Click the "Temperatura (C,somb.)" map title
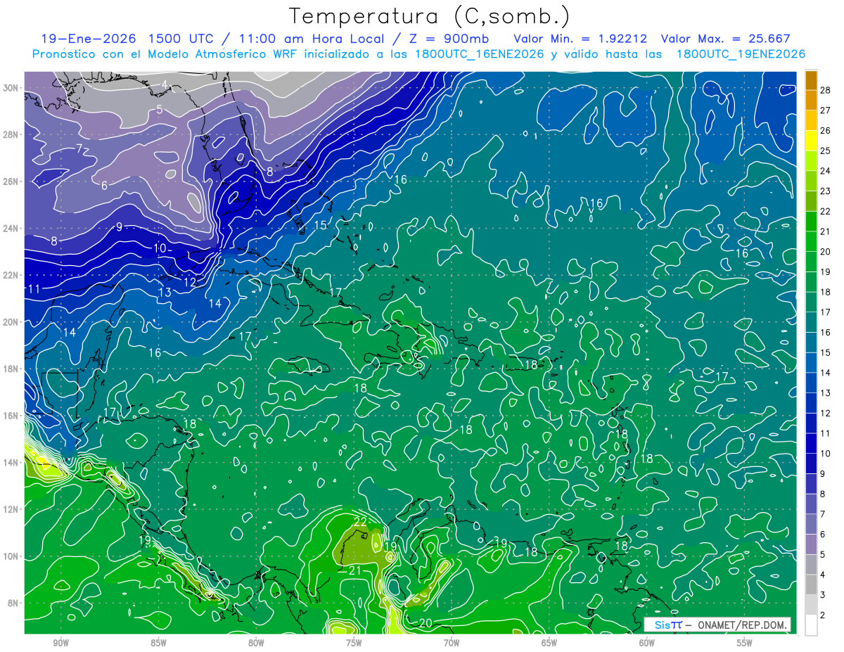Viewport: 844px width, 652px height. (430, 16)
